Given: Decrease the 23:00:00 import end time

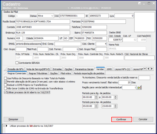Looking at the screenshot, I should tap(116, 107).
